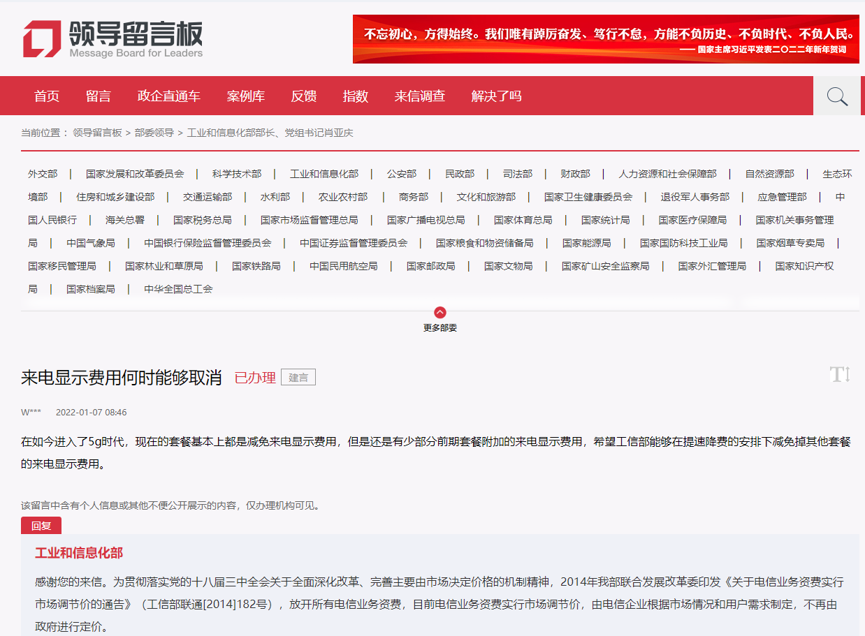This screenshot has height=636, width=865.
Task: Select 案例库 from the navigation bar
Action: coord(246,96)
